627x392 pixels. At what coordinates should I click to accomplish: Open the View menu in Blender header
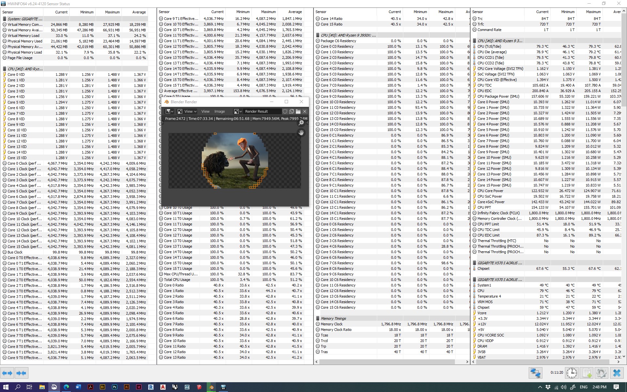[205, 111]
